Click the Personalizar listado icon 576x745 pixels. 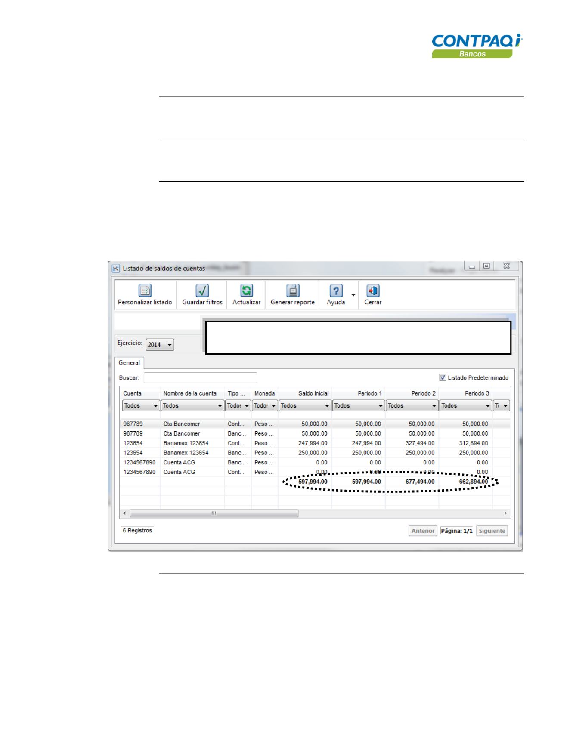tap(145, 291)
